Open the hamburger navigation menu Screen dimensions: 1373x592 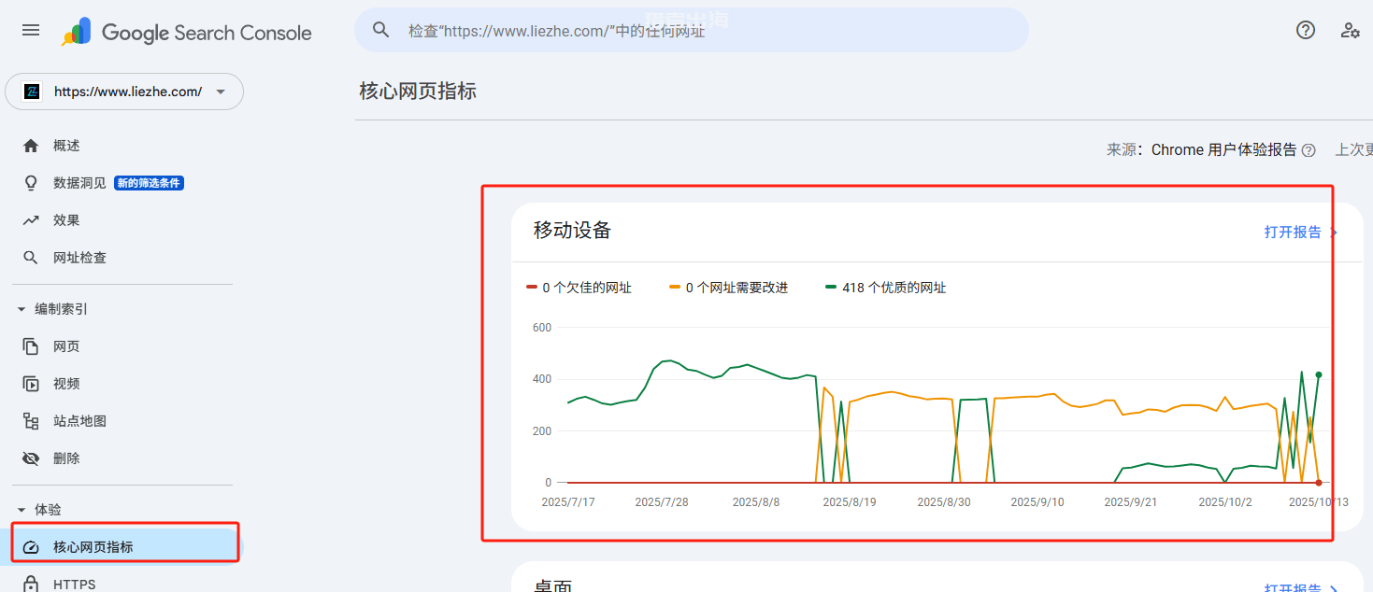30,29
